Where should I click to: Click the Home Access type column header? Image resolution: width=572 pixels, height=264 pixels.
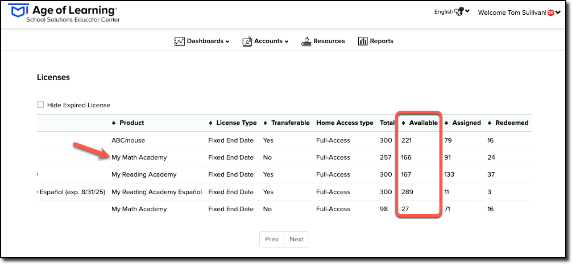coord(345,123)
